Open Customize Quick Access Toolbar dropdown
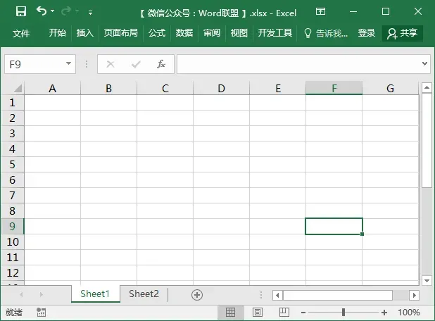The image size is (435, 321). [x=90, y=12]
